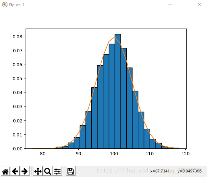Open Configure subplots sliders tool
The image size is (207, 177).
tap(57, 171)
